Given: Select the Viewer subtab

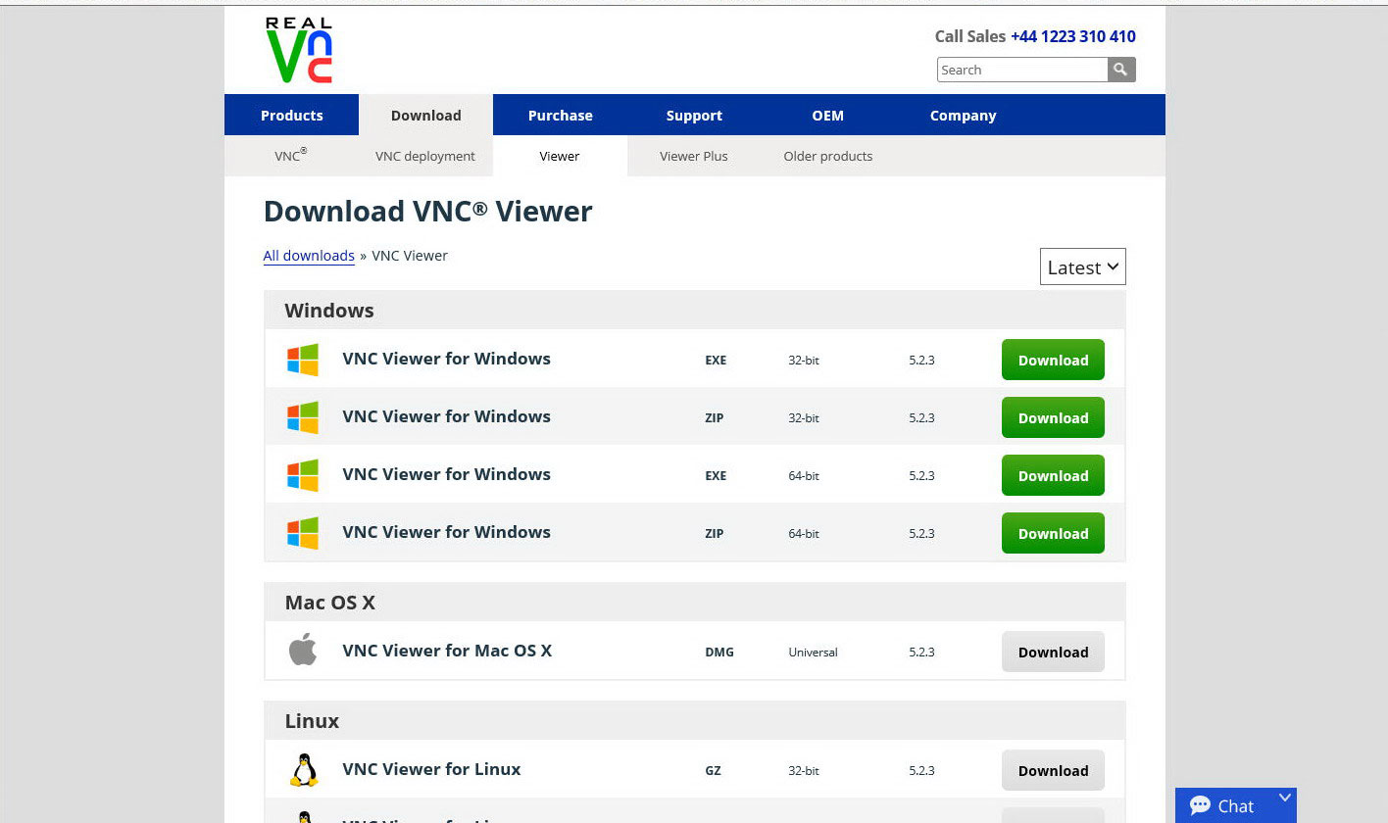Looking at the screenshot, I should [560, 156].
